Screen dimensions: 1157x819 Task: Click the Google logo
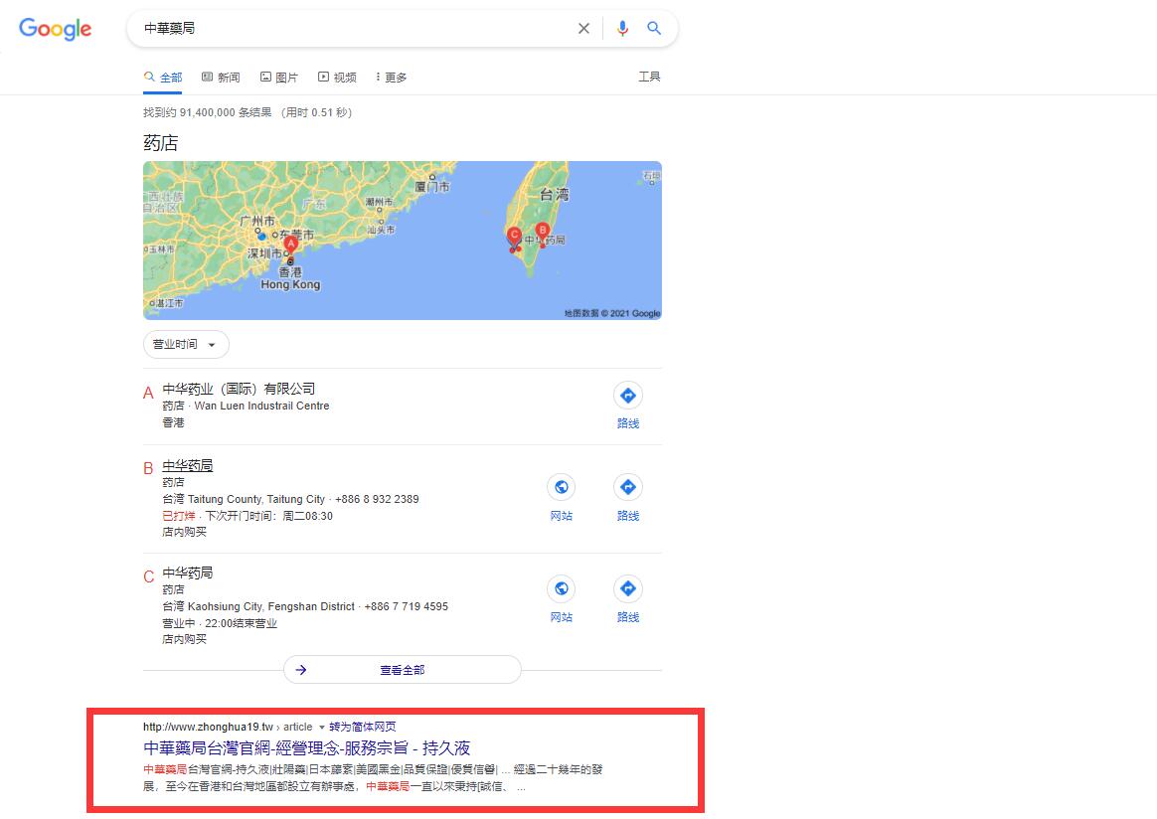(x=56, y=29)
